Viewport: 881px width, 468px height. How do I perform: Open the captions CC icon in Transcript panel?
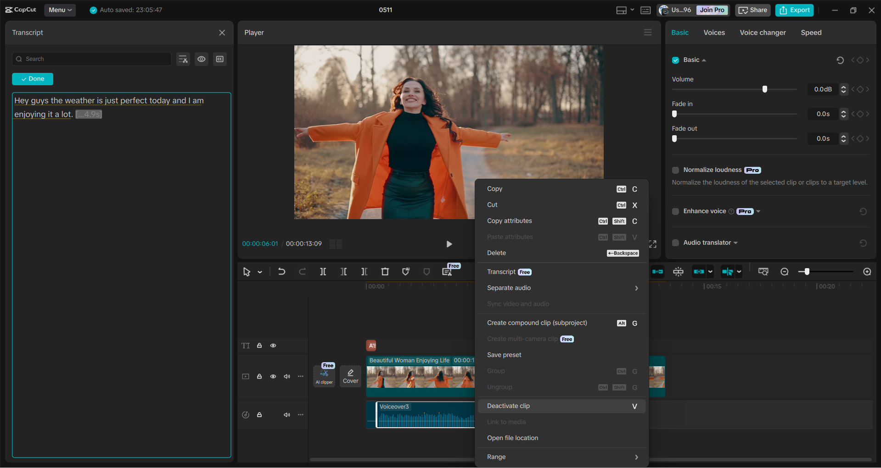click(219, 59)
